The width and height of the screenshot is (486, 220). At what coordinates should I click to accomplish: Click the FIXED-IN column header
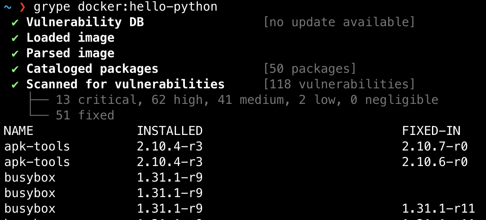tap(431, 131)
